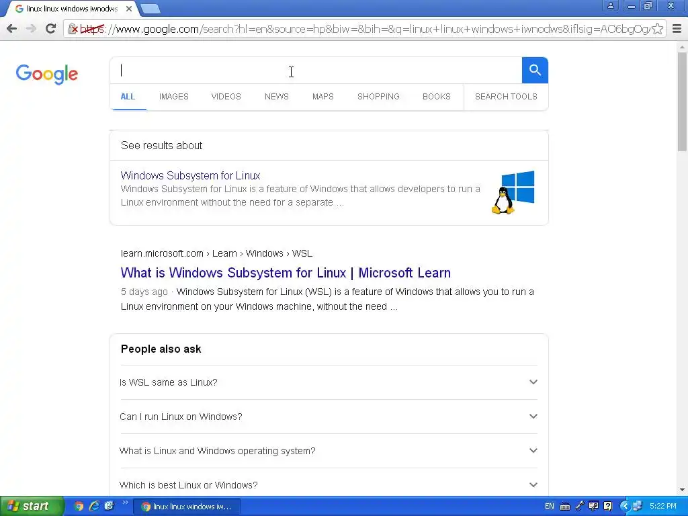Expand the quick launch overflow chevron

click(125, 503)
